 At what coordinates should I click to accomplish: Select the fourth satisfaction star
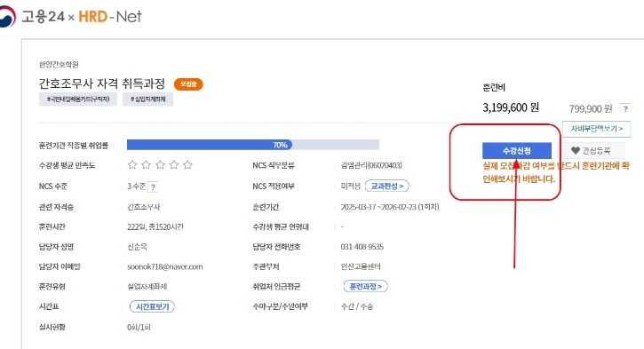pos(174,165)
